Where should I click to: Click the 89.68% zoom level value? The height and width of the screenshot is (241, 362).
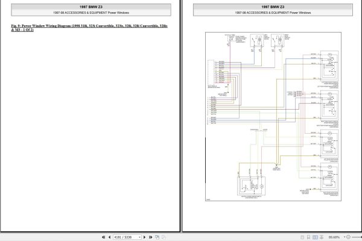[x=334, y=237]
